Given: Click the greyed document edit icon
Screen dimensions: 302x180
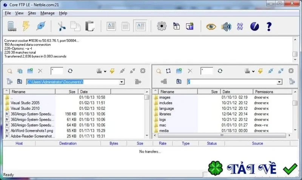Looking at the screenshot, I should pos(126,26).
